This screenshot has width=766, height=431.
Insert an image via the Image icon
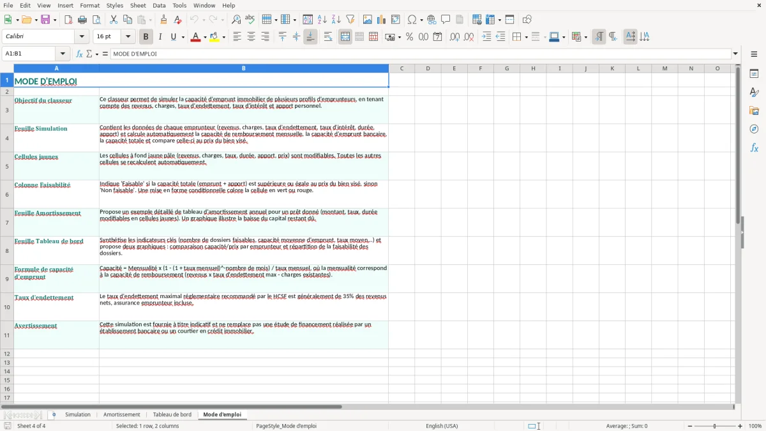point(368,20)
